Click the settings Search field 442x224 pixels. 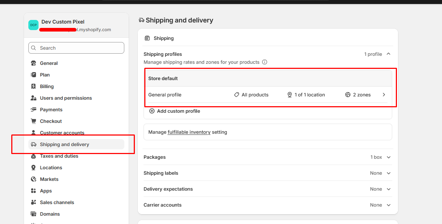pyautogui.click(x=76, y=48)
